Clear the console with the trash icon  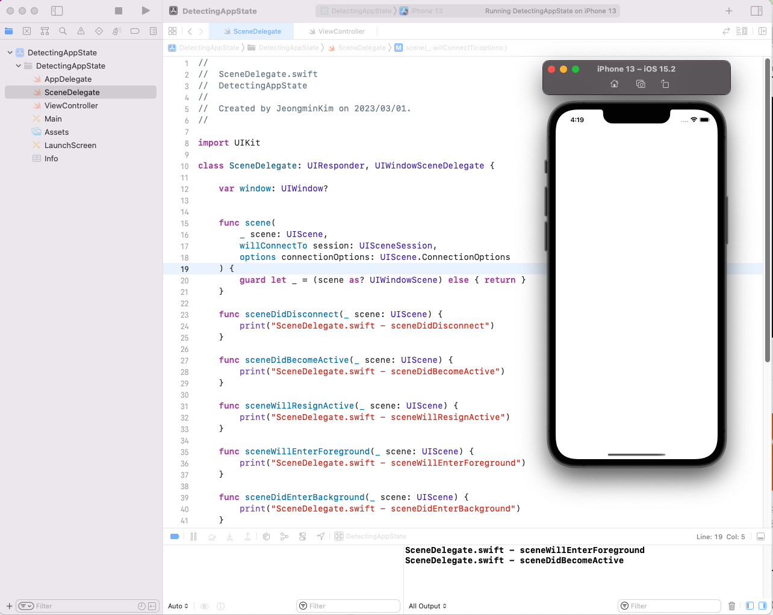(731, 606)
